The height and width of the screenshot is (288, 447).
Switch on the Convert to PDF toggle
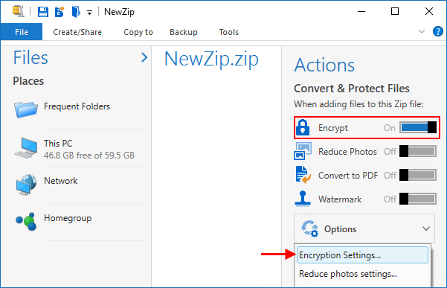click(x=418, y=175)
